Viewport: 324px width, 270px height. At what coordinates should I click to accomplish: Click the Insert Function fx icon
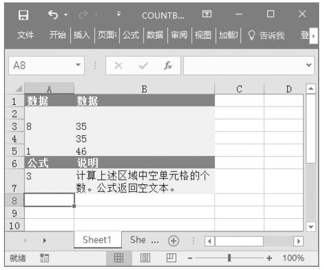coord(167,65)
